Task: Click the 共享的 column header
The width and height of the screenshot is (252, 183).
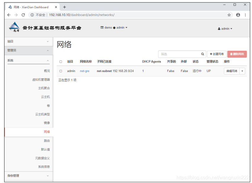Action: 171,62
